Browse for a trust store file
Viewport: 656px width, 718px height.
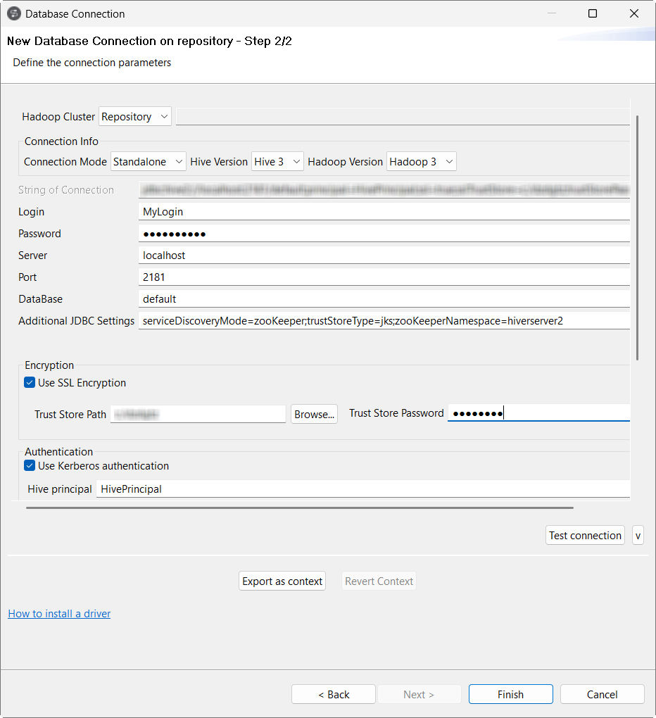pyautogui.click(x=314, y=414)
